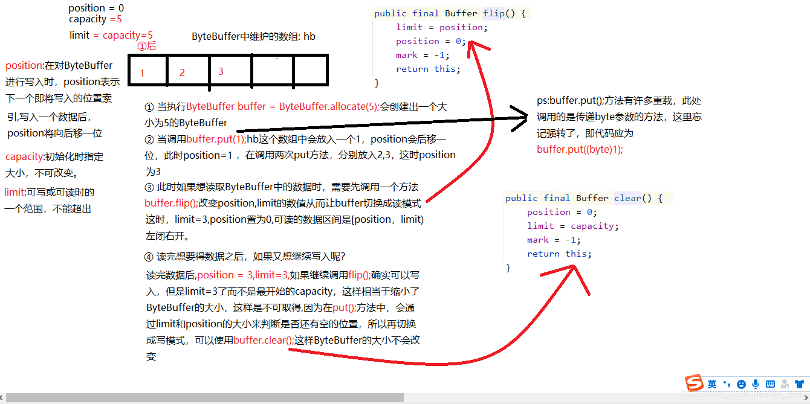
Task: Select the array cell containing 1
Action: tap(147, 70)
